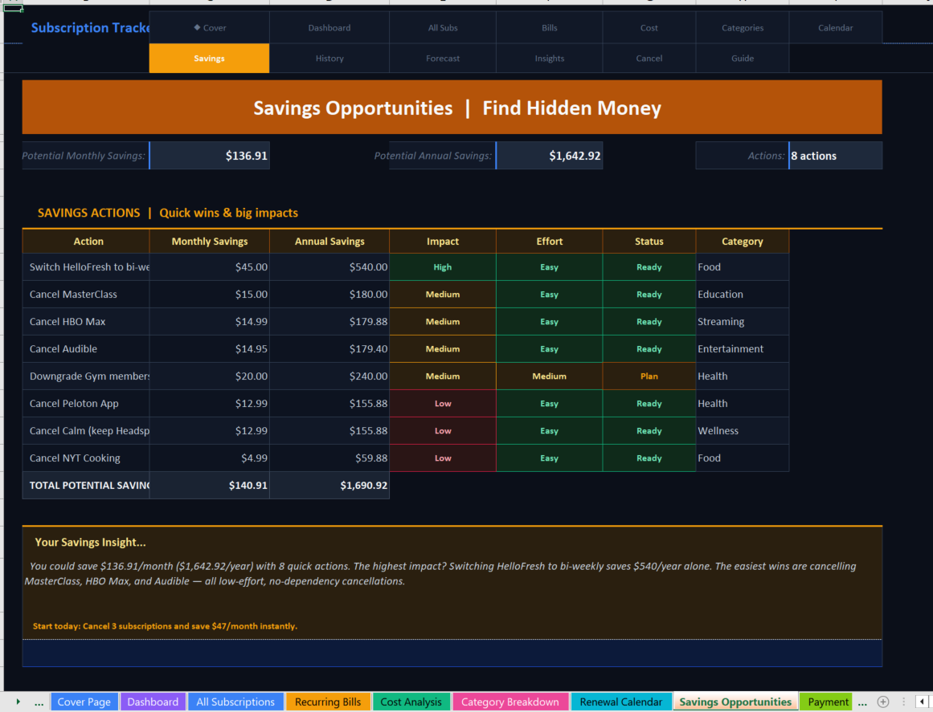Open the Guide navigation button
The width and height of the screenshot is (933, 712).
click(x=743, y=59)
